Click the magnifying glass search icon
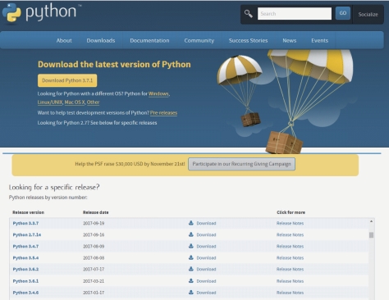389x300 pixels. pyautogui.click(x=249, y=14)
